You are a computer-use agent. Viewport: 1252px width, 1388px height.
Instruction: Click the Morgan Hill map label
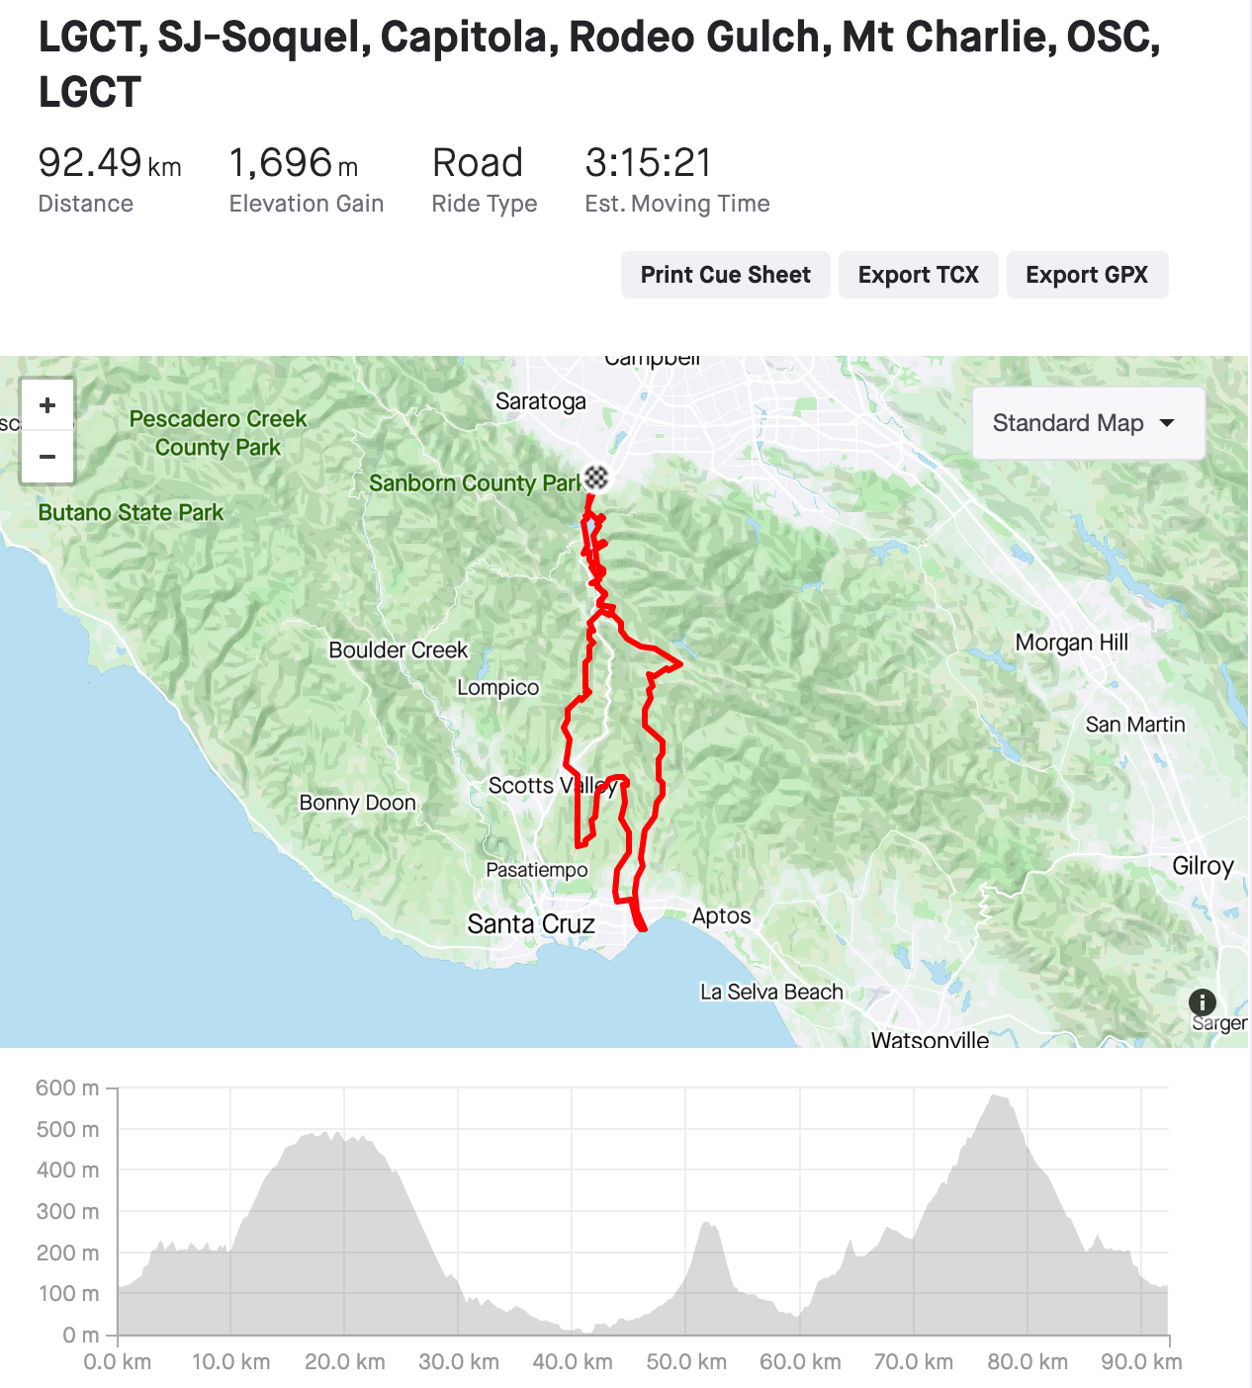(1071, 643)
